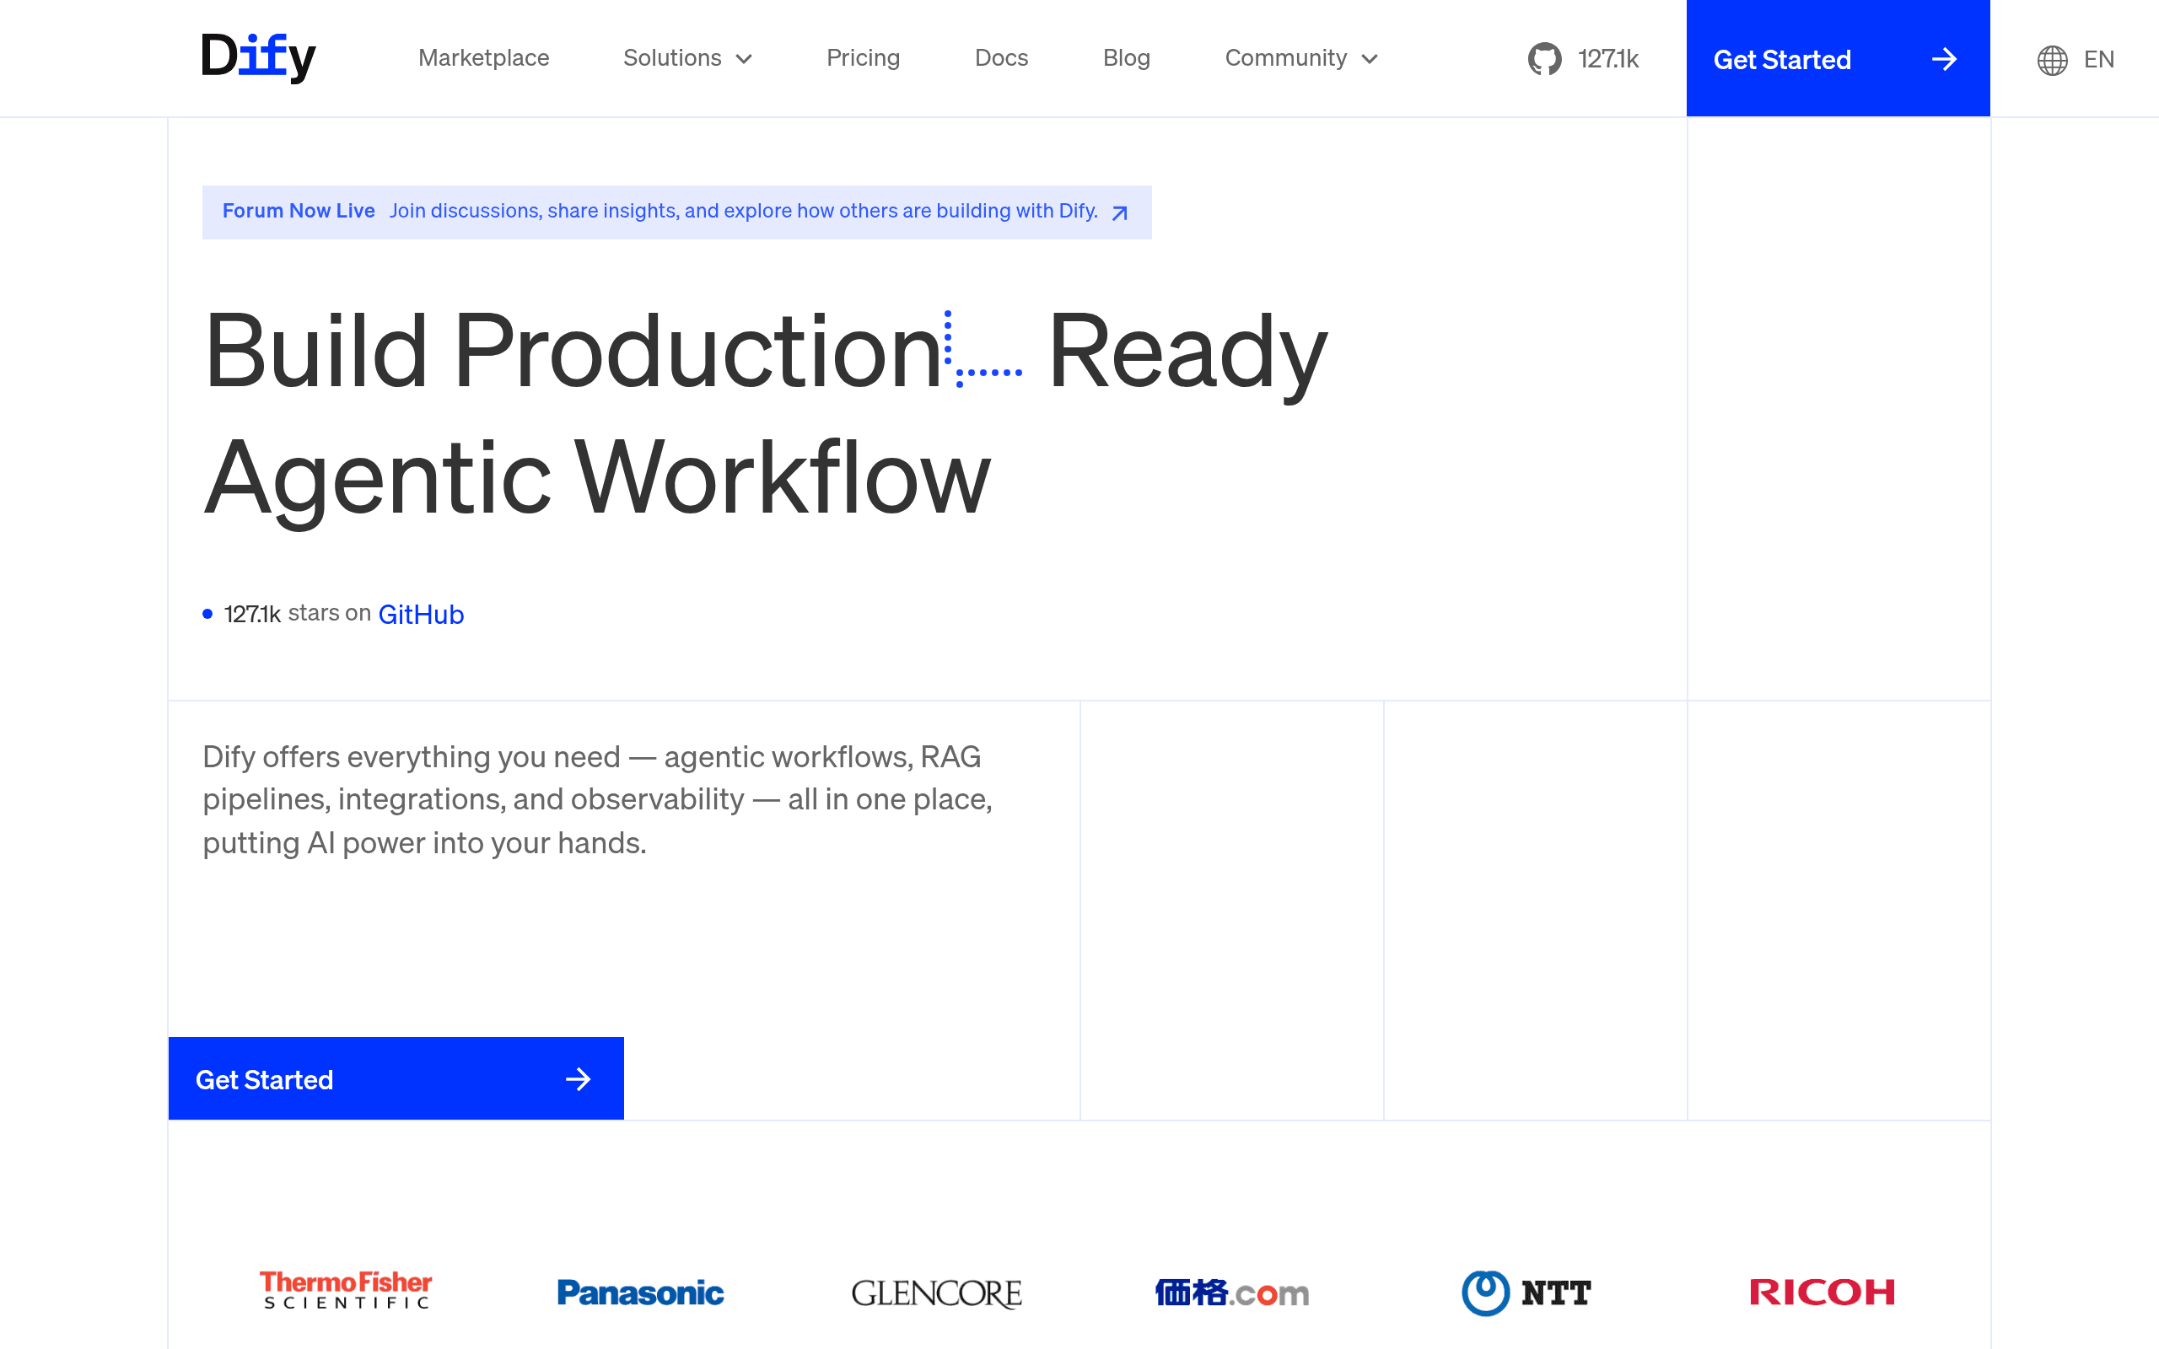Image resolution: width=2159 pixels, height=1349 pixels.
Task: Click the Glencore logo
Action: click(x=937, y=1293)
